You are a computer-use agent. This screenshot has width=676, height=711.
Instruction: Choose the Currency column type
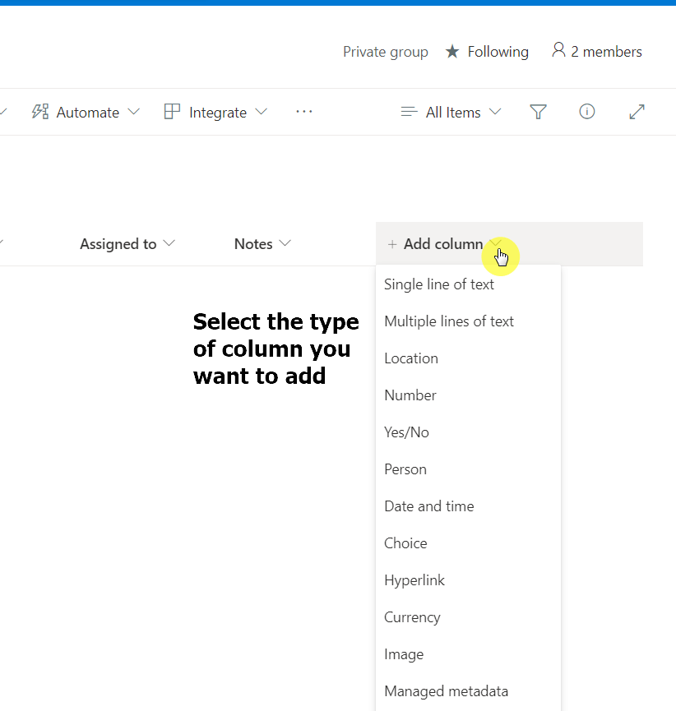point(468,617)
